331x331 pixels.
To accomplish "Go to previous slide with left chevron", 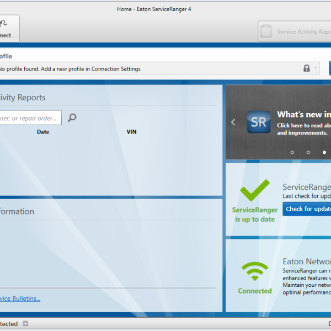I will [233, 122].
